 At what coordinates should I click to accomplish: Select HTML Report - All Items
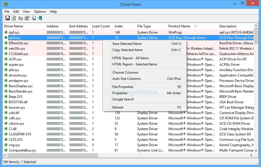coord(144,58)
